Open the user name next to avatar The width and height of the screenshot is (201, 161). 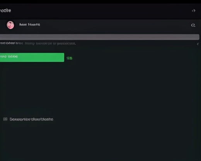(x=29, y=24)
